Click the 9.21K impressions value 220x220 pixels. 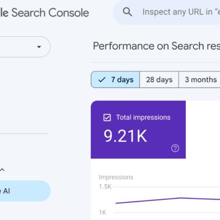125,136
